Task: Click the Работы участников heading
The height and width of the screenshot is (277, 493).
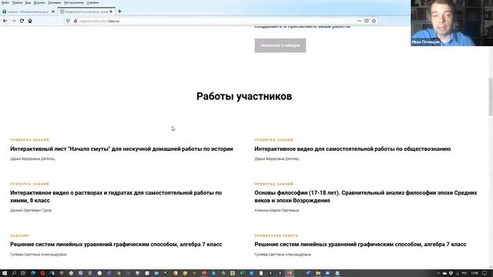Action: tap(244, 96)
